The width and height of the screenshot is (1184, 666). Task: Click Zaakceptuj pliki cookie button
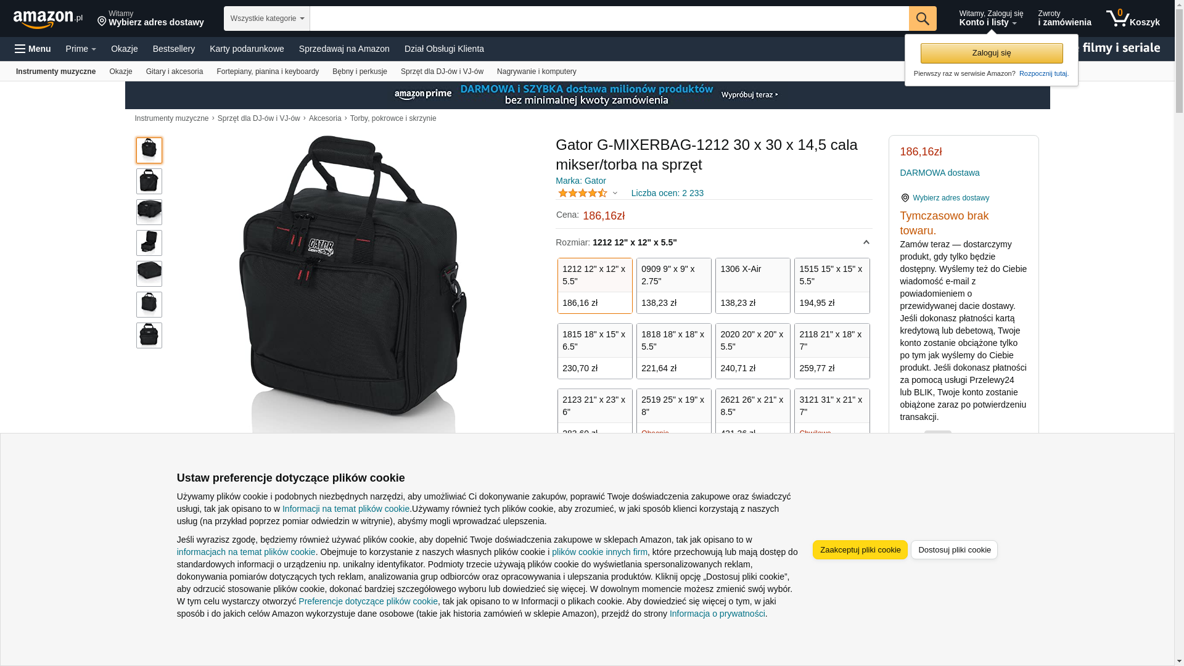point(860,550)
